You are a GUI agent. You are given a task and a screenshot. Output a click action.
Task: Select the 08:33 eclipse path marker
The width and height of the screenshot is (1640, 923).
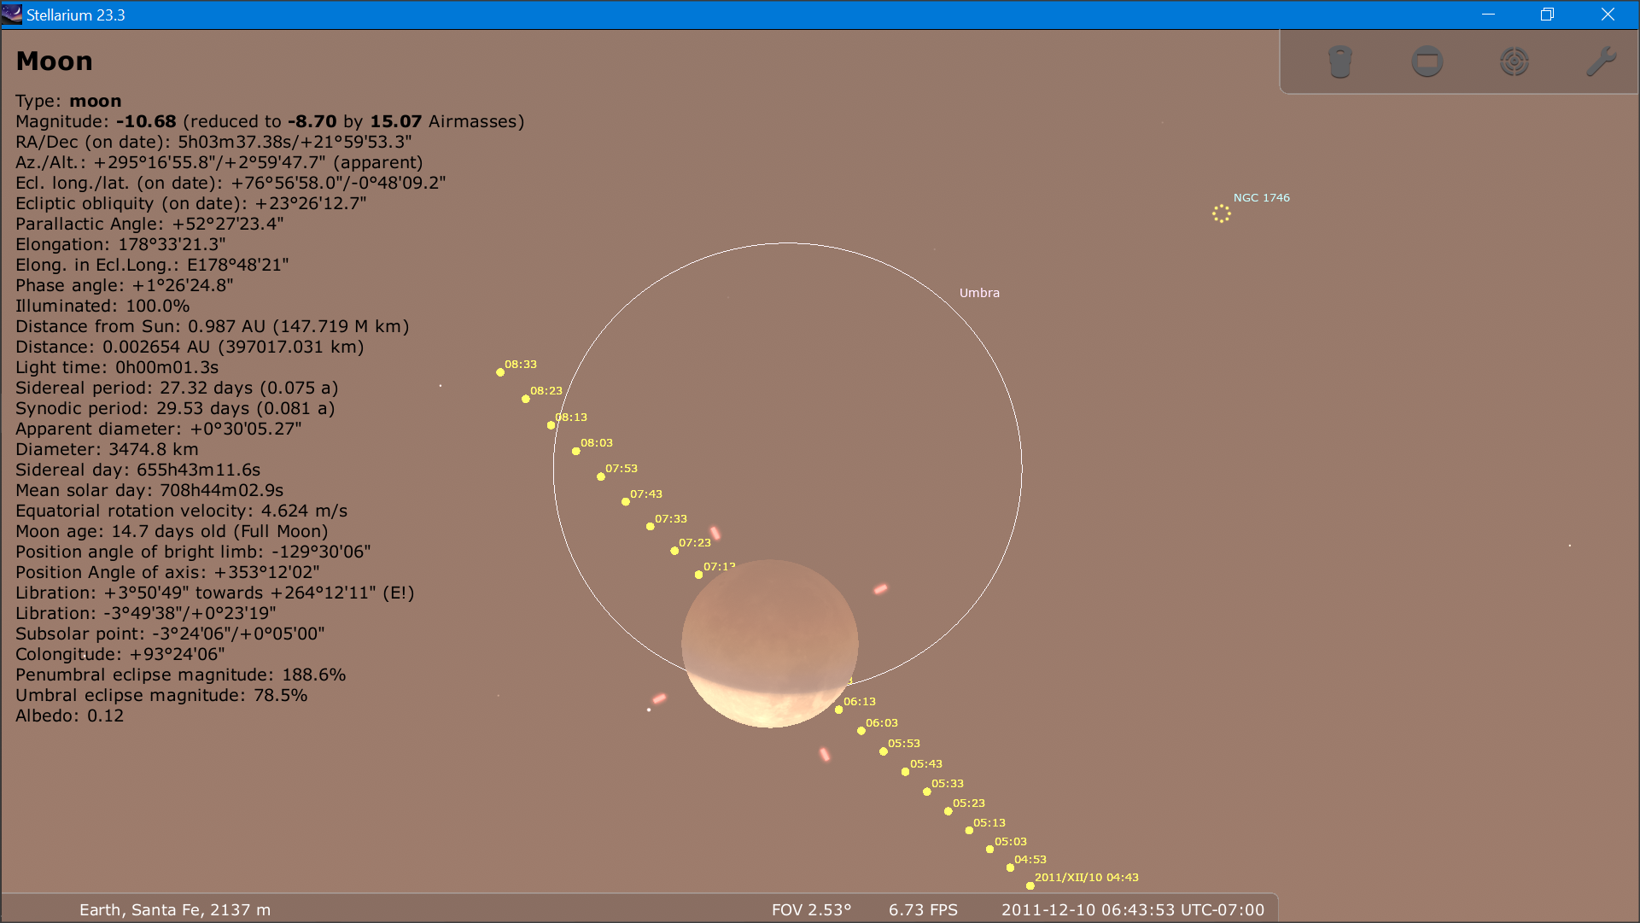[500, 372]
